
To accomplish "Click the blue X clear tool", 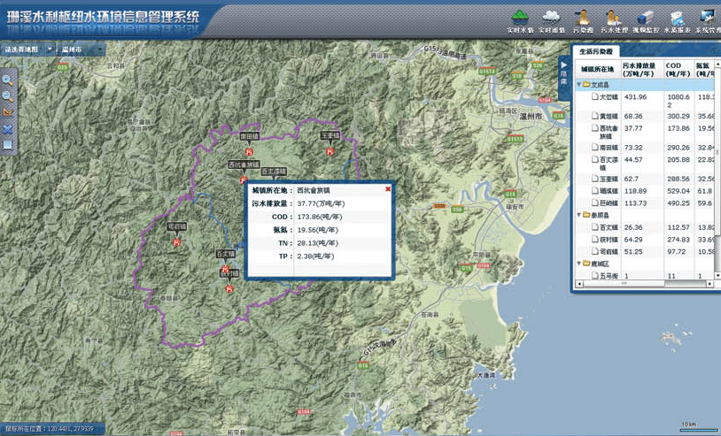I will point(7,129).
